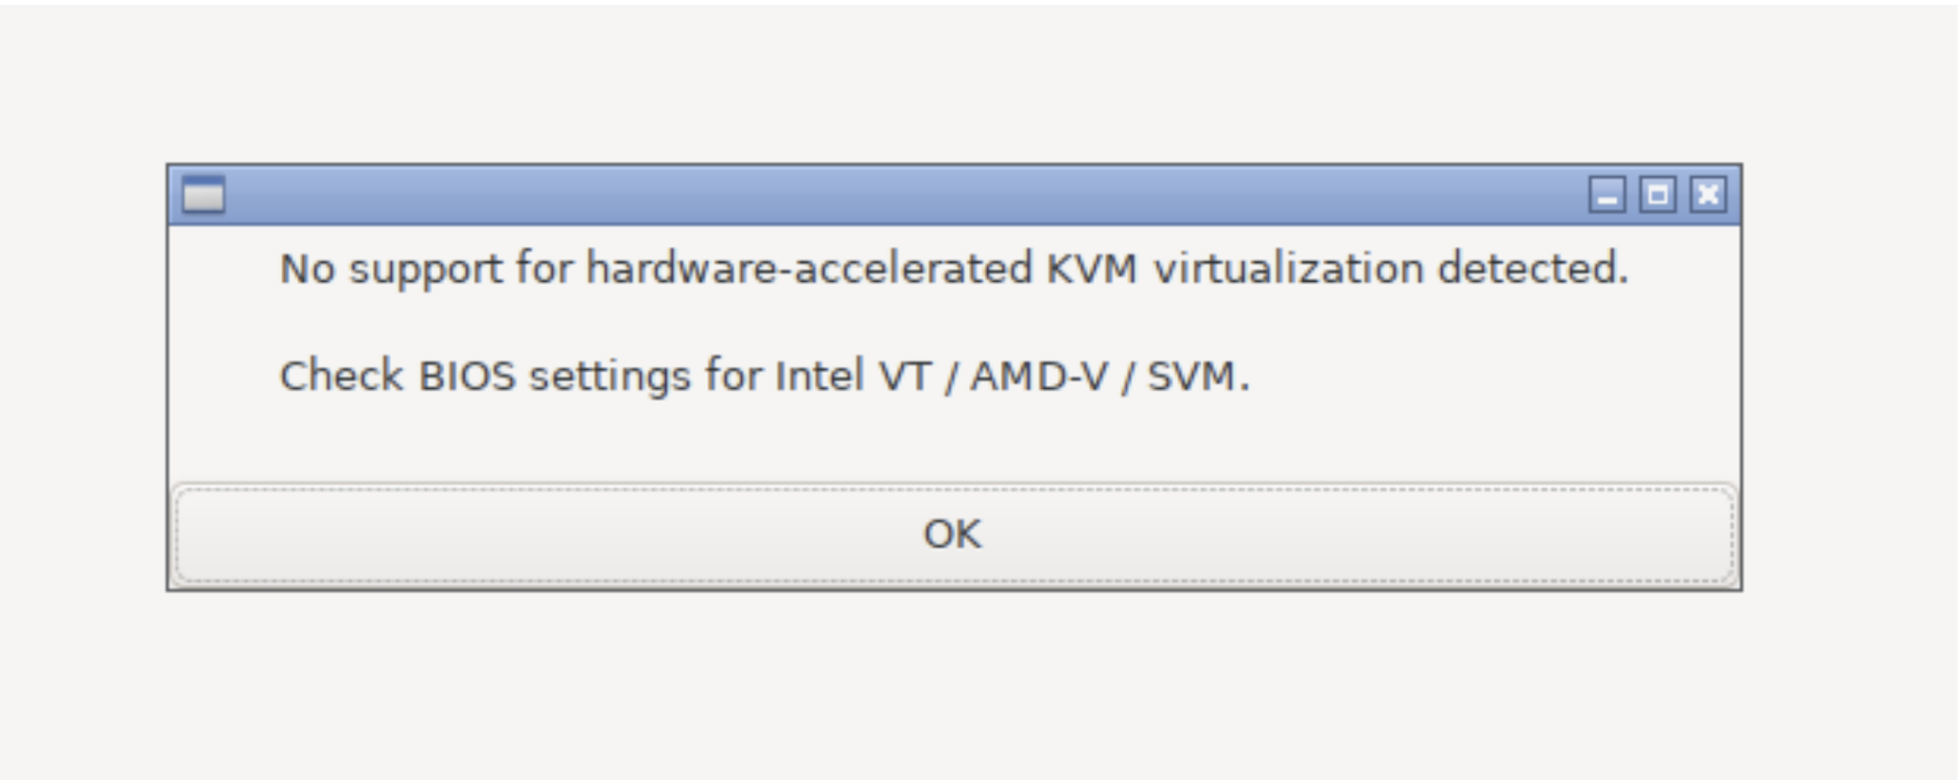Open the window menu icon in title bar
The height and width of the screenshot is (780, 1959).
(x=203, y=195)
